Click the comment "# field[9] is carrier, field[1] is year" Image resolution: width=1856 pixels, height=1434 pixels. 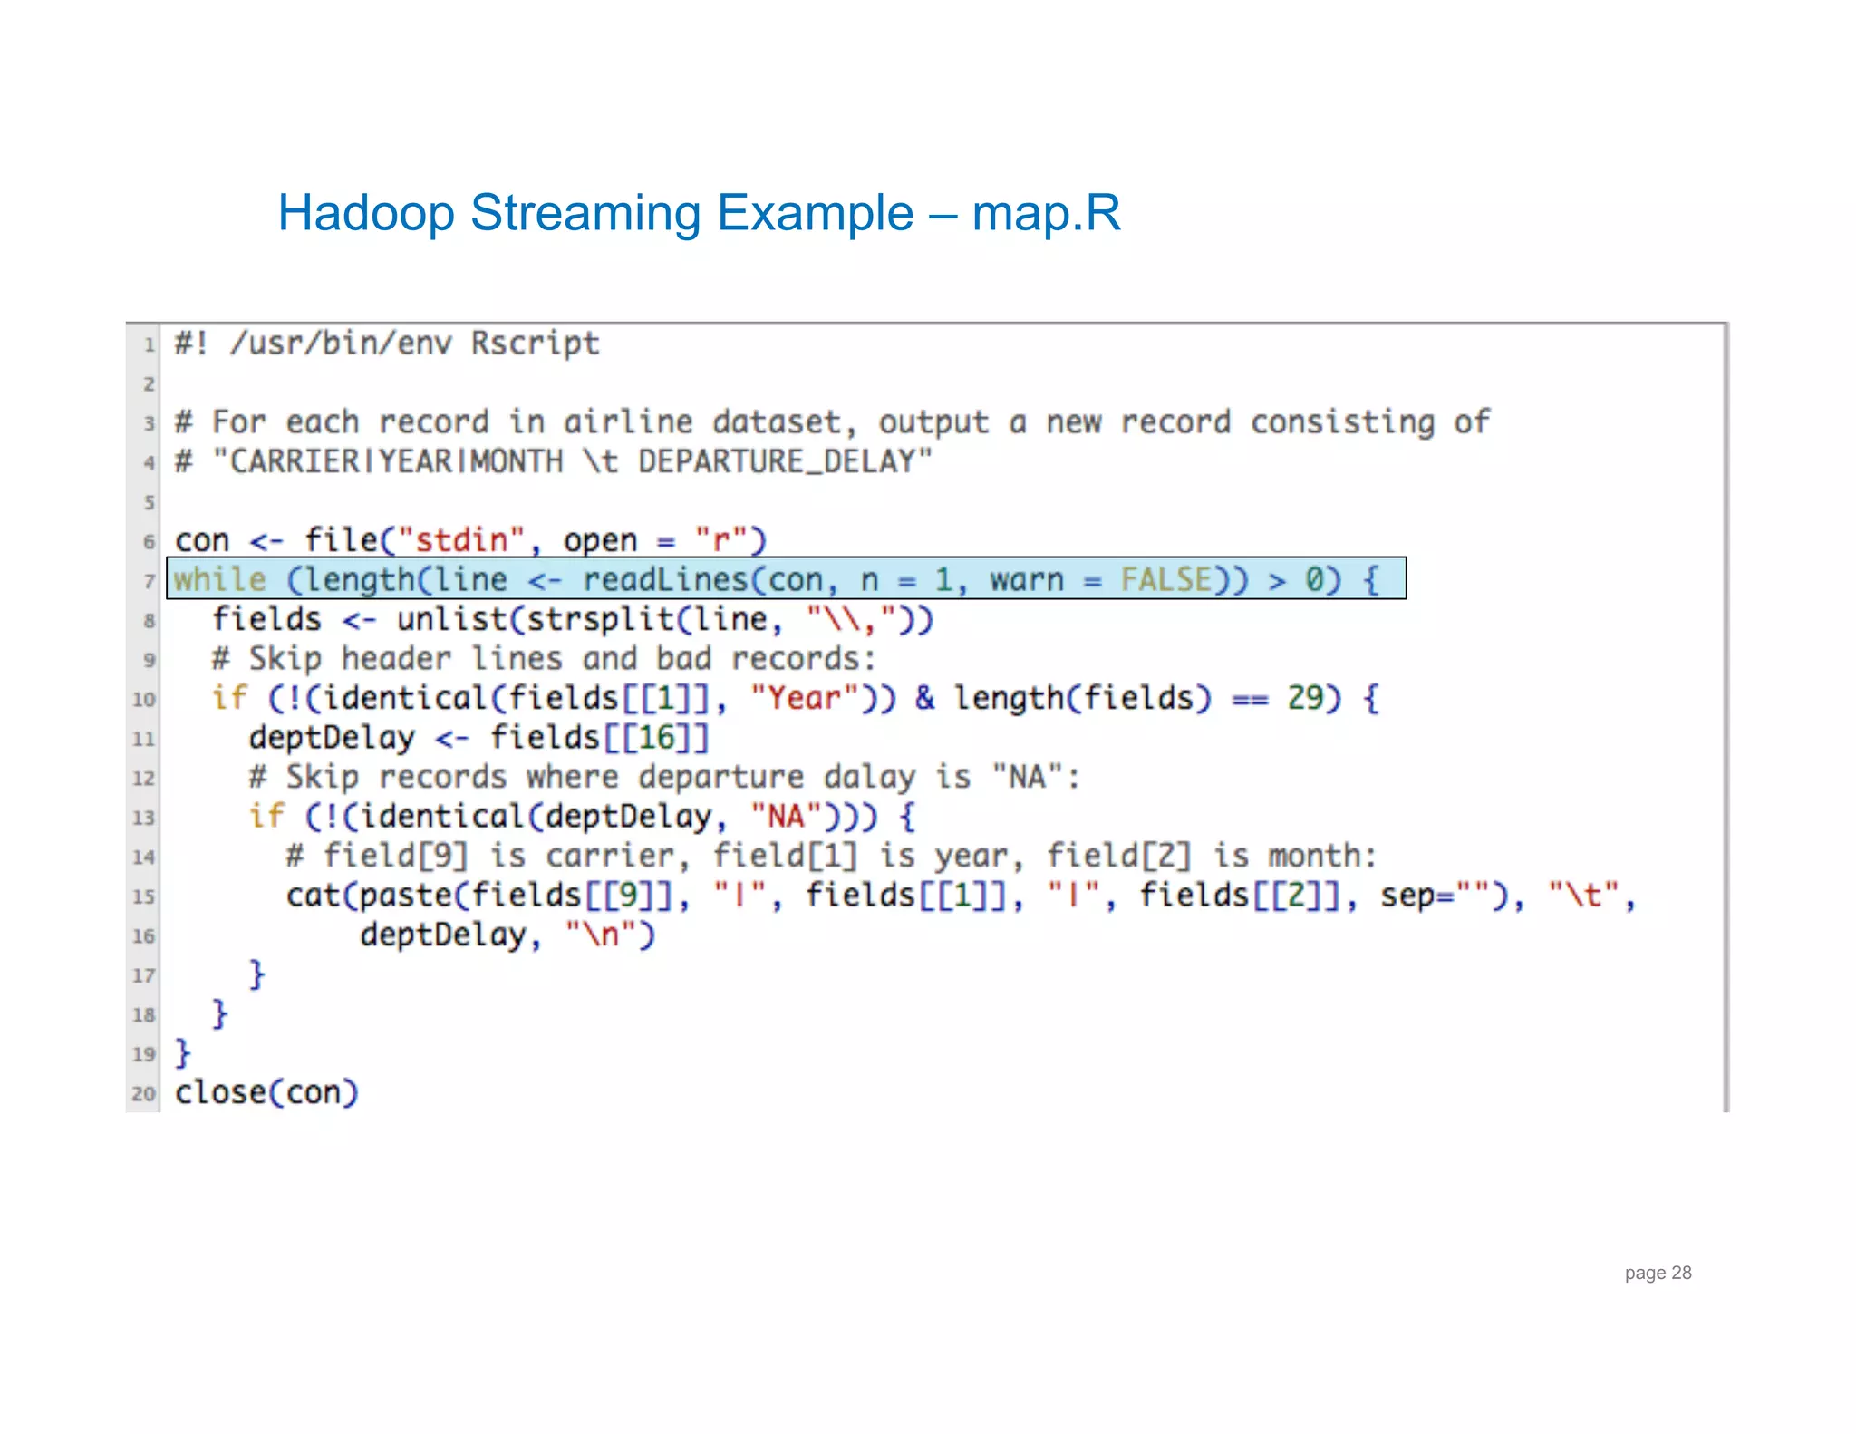point(832,857)
